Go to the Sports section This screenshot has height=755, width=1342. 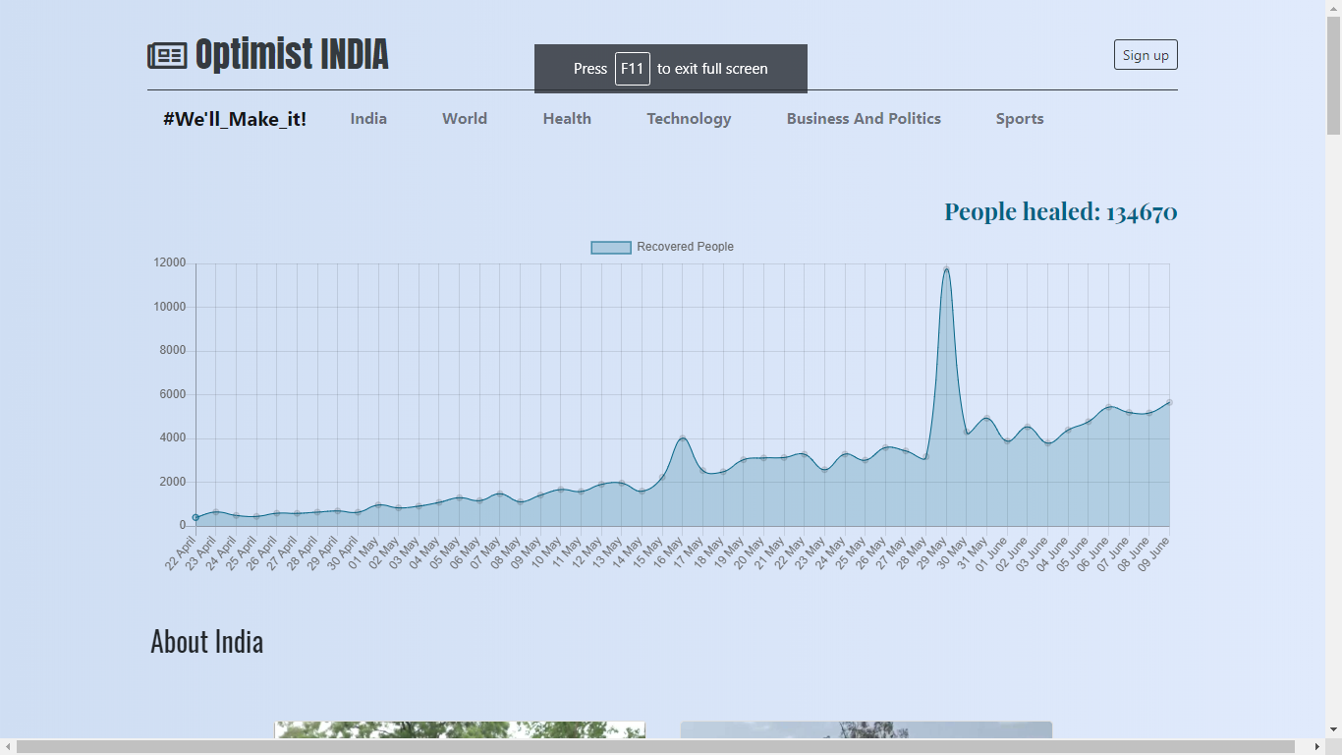click(1020, 119)
